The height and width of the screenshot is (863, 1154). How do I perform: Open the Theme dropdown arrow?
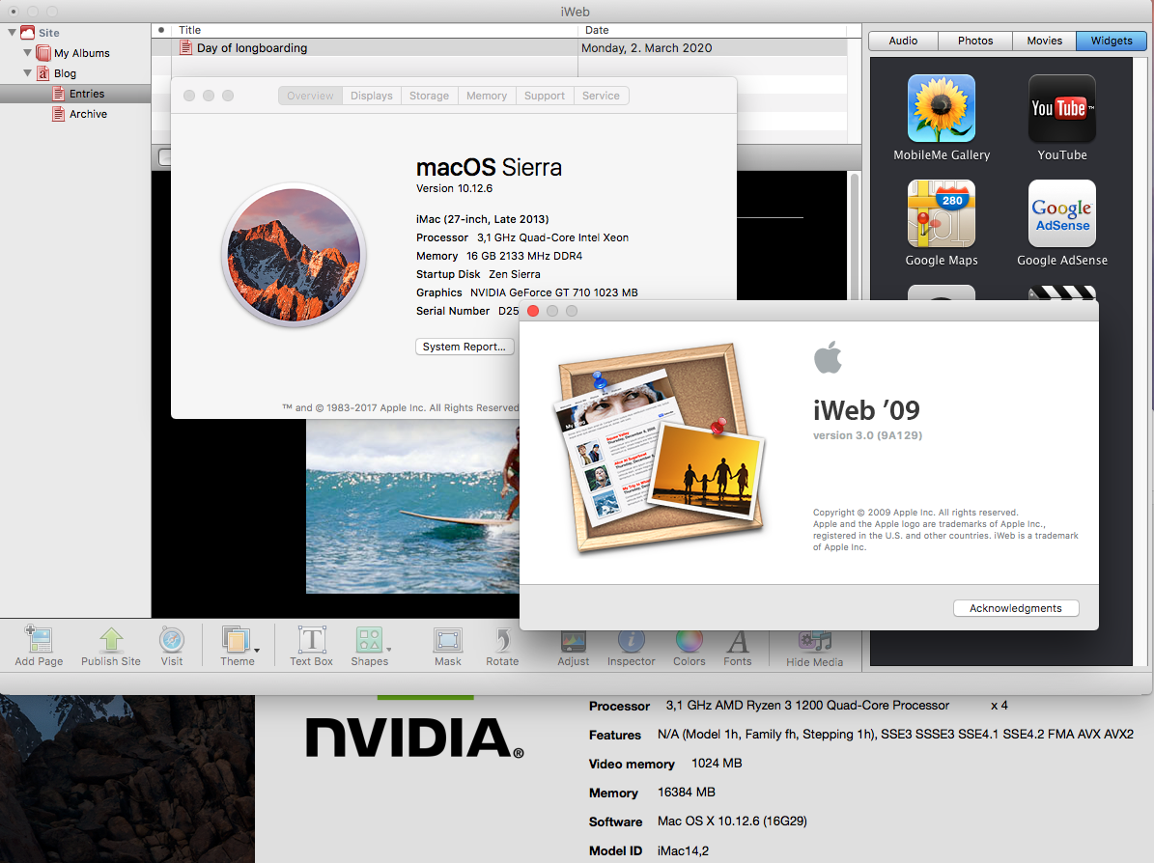pos(257,651)
